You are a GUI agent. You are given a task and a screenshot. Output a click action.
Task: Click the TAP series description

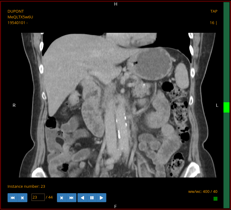[x=214, y=11]
